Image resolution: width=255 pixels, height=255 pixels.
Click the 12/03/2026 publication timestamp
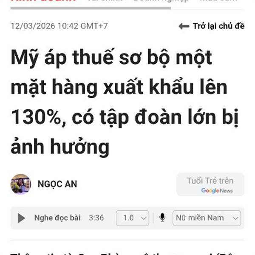[59, 26]
